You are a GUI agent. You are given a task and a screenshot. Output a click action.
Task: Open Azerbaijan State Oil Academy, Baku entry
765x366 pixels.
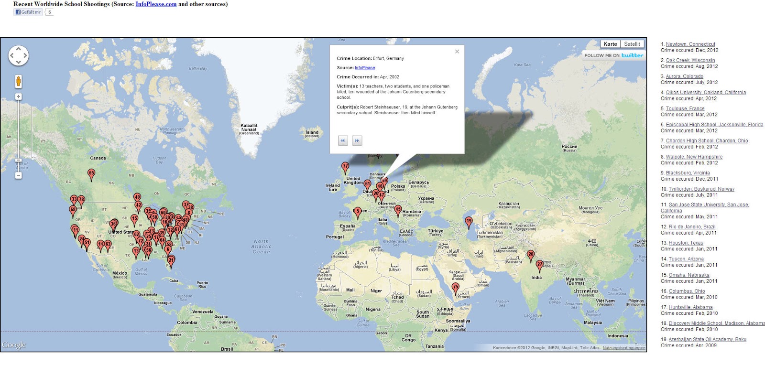[708, 340]
